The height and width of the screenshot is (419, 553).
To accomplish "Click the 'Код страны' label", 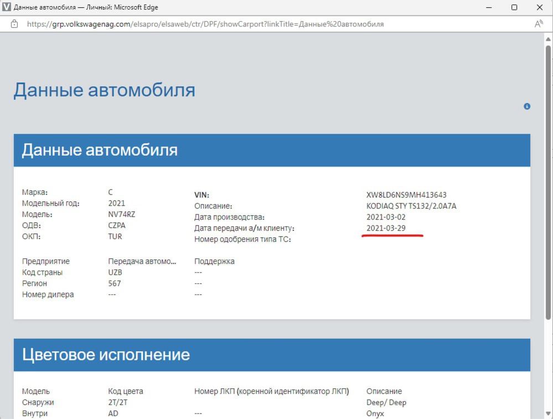I will pos(42,273).
